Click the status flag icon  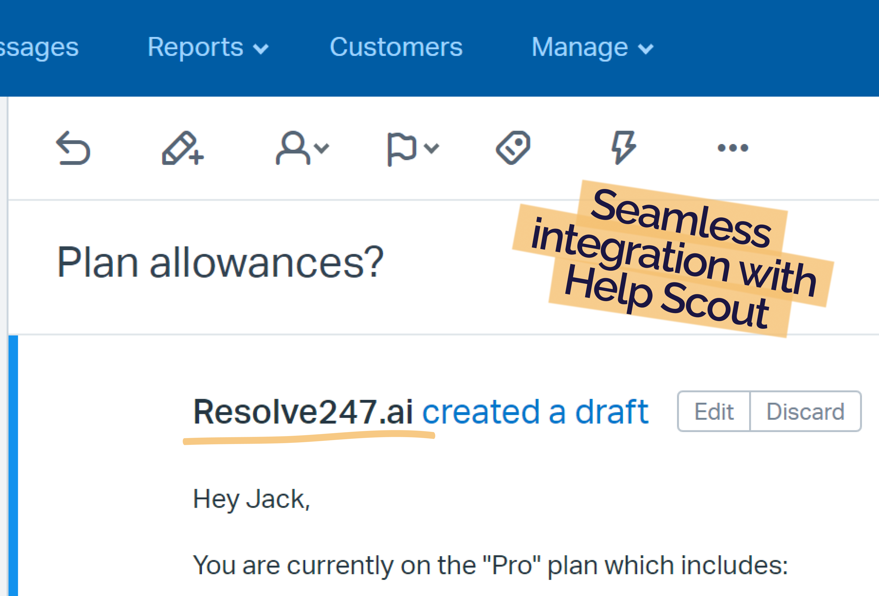tap(402, 149)
